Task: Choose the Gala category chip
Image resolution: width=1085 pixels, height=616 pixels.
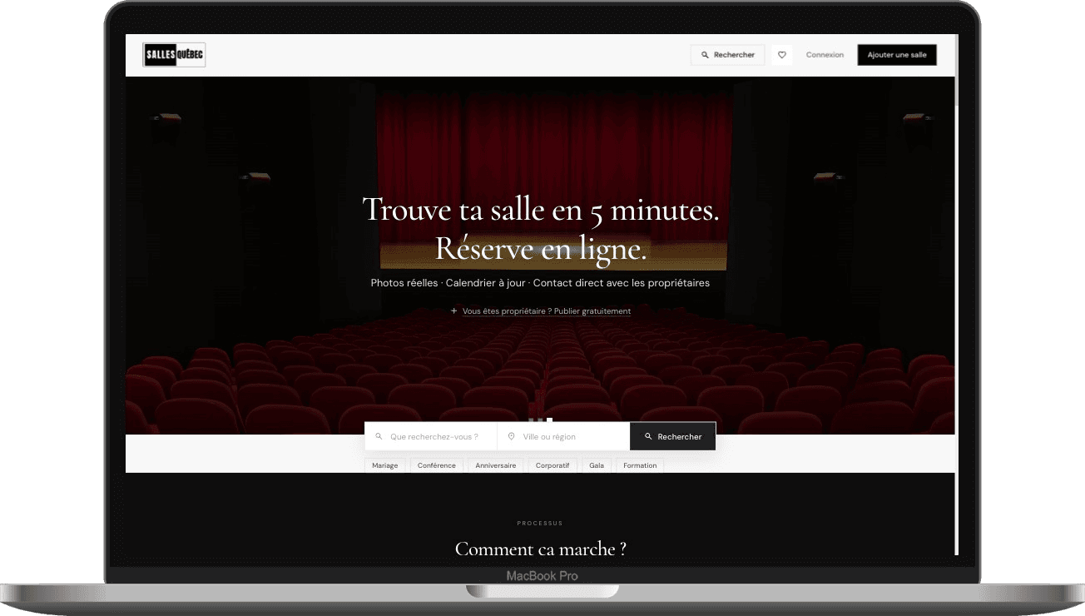Action: click(597, 465)
